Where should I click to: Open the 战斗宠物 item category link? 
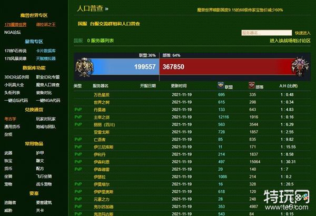pyautogui.click(x=44, y=184)
